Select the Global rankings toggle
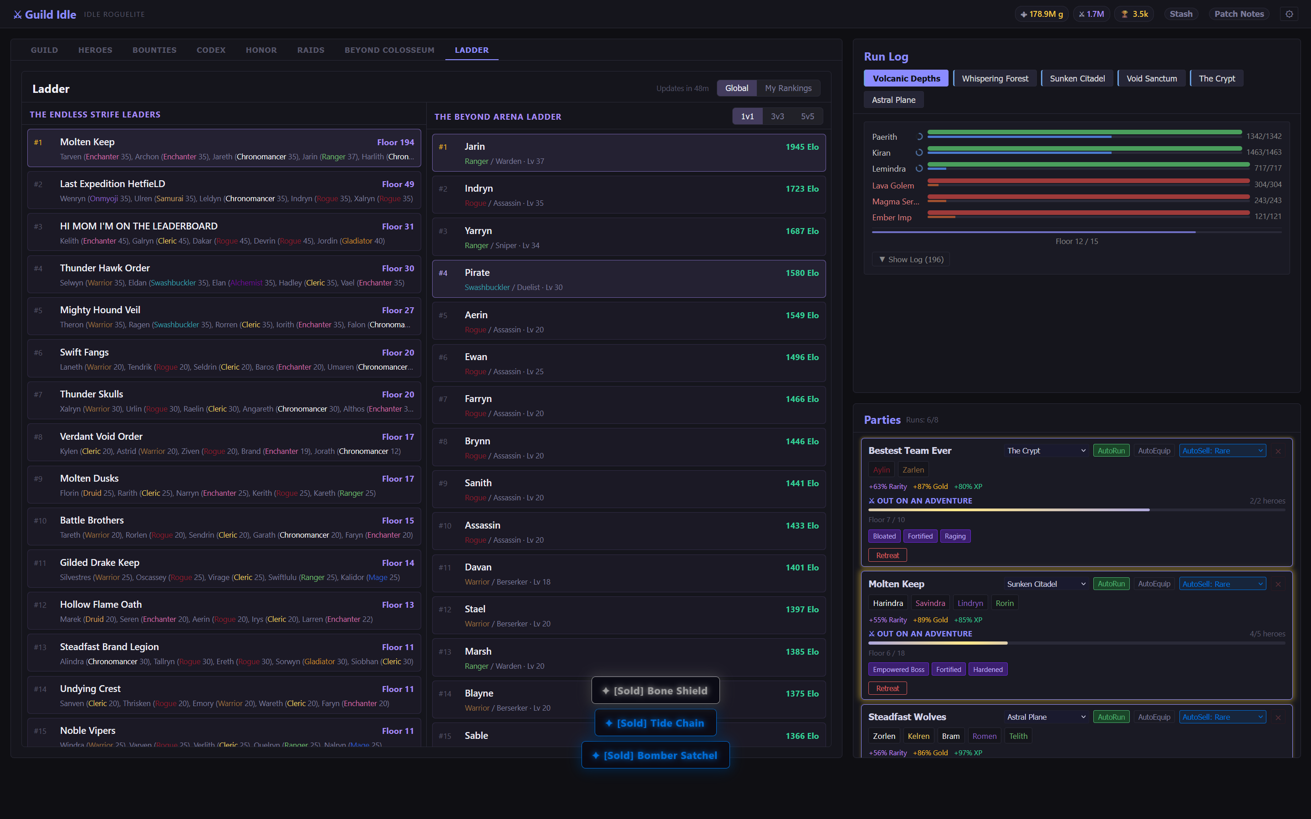 [x=737, y=88]
